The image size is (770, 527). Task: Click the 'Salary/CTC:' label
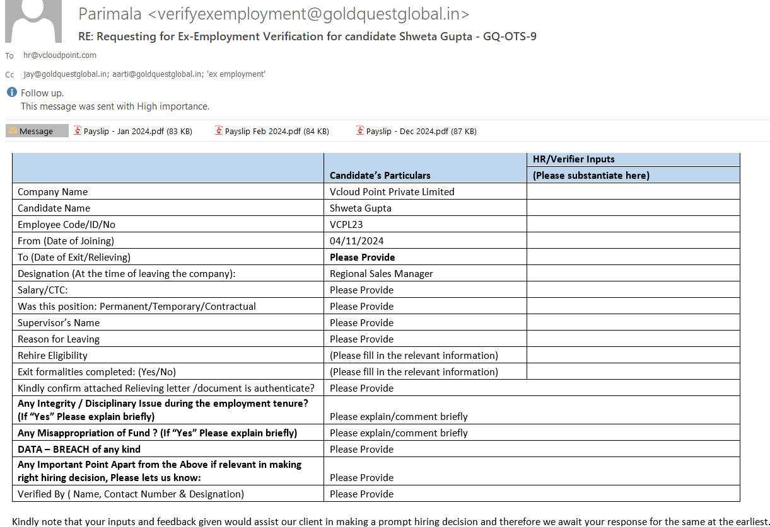[43, 290]
